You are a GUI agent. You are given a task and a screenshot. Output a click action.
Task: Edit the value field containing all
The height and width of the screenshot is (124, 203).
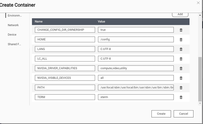[x=136, y=78]
